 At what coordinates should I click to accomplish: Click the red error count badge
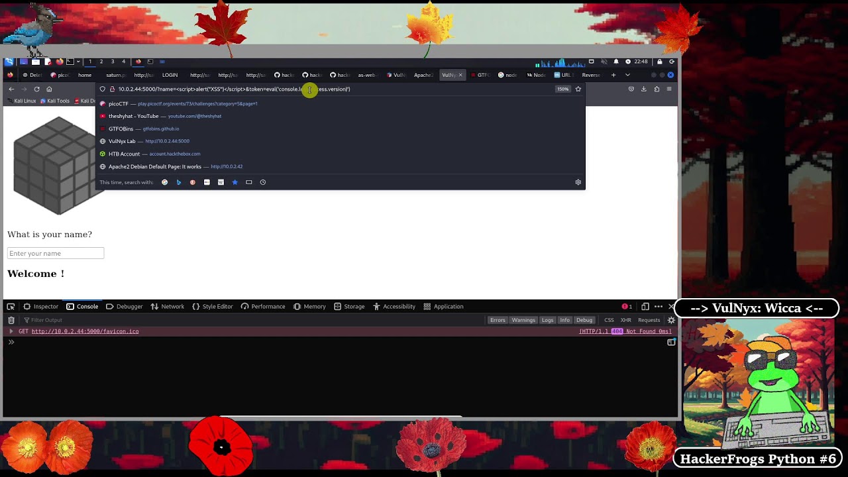[627, 307]
